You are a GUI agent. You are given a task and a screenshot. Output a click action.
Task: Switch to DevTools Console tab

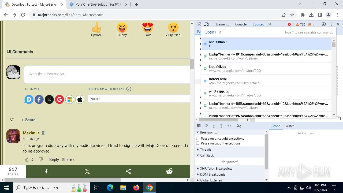[x=241, y=24]
